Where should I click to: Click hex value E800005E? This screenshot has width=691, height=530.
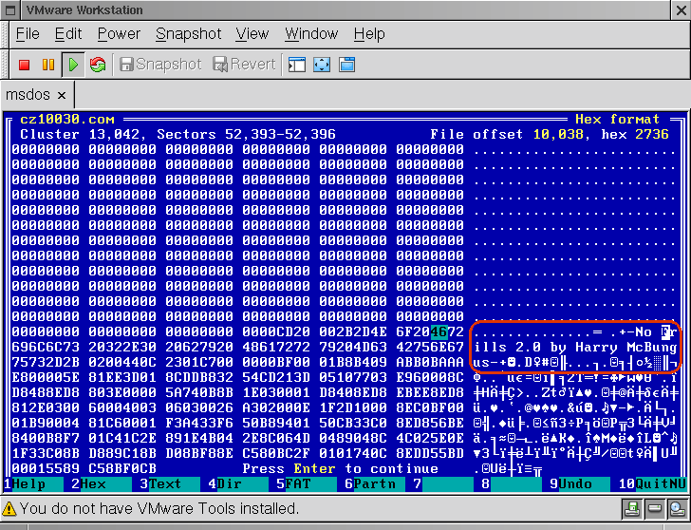pos(46,377)
